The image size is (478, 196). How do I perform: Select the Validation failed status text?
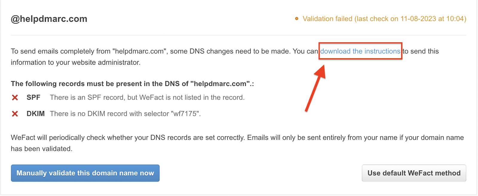(327, 18)
